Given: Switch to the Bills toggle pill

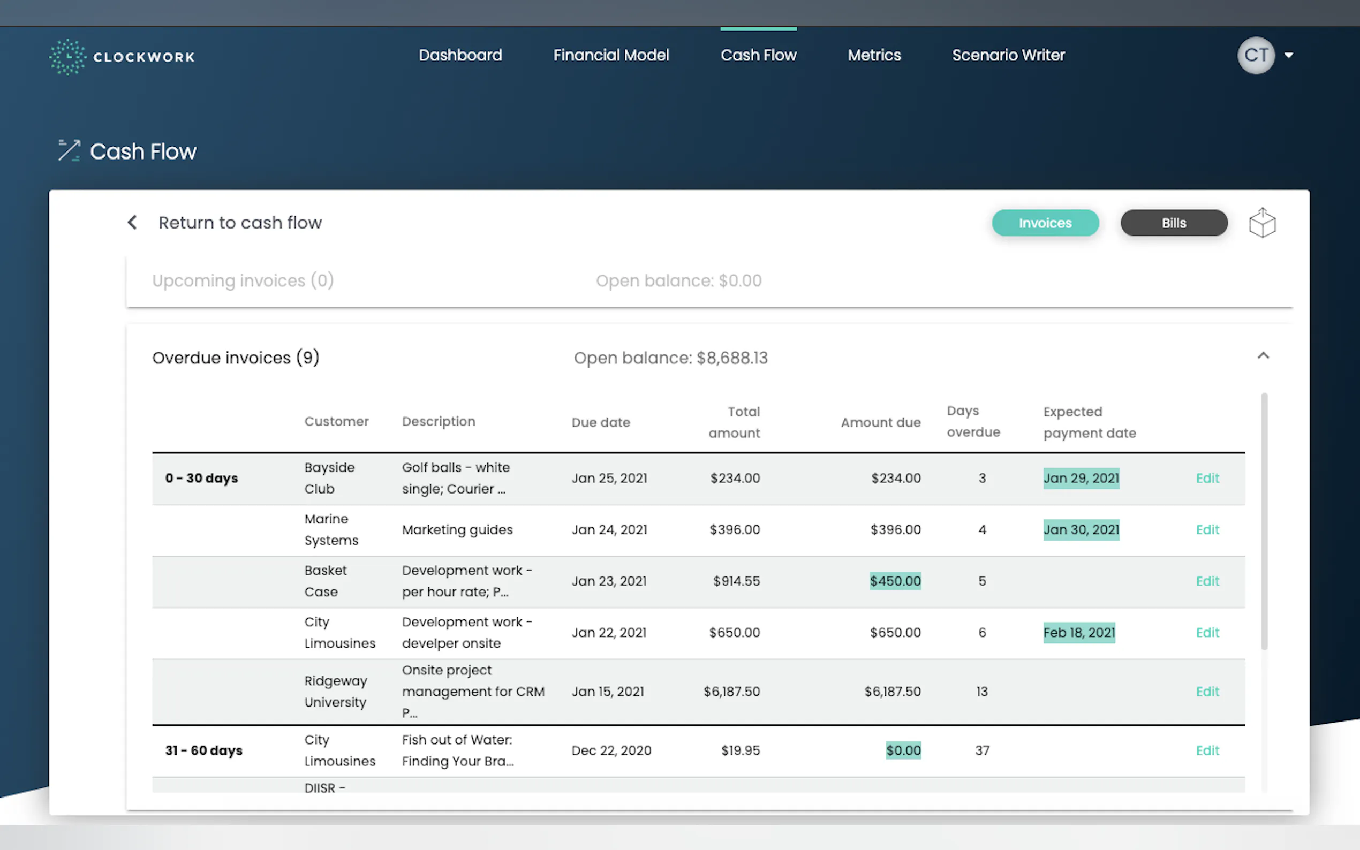Looking at the screenshot, I should coord(1173,223).
